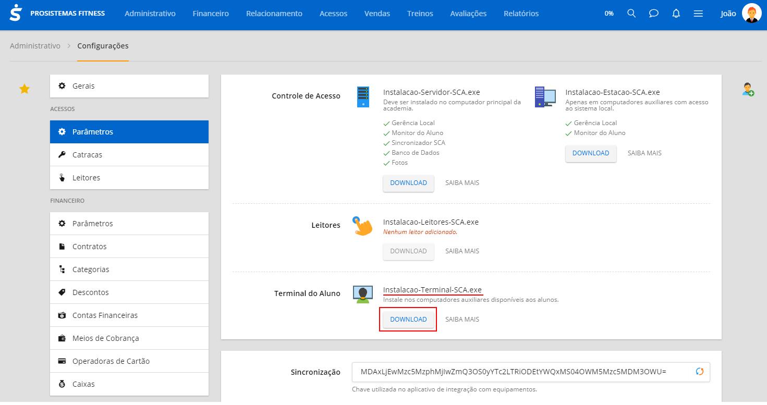Open the Avaliações top menu
The width and height of the screenshot is (767, 405).
tap(468, 14)
